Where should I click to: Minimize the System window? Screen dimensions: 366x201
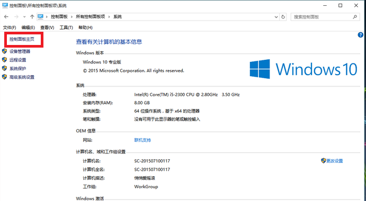point(325,5)
